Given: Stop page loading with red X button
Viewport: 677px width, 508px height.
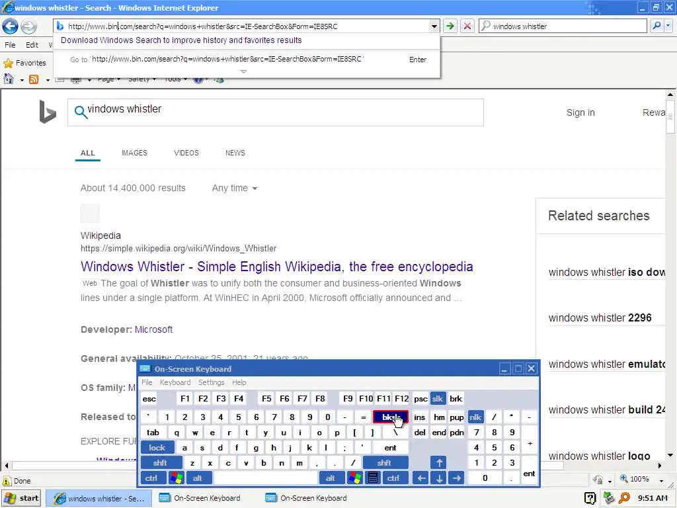Looking at the screenshot, I should coord(467,26).
